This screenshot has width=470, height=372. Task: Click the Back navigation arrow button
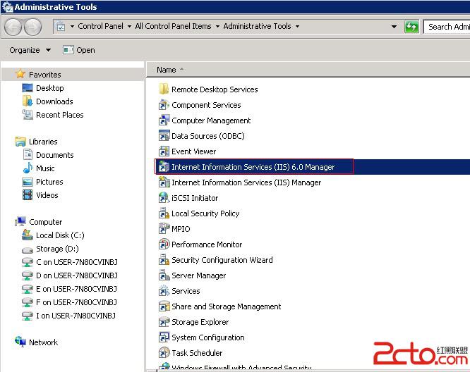click(x=13, y=27)
